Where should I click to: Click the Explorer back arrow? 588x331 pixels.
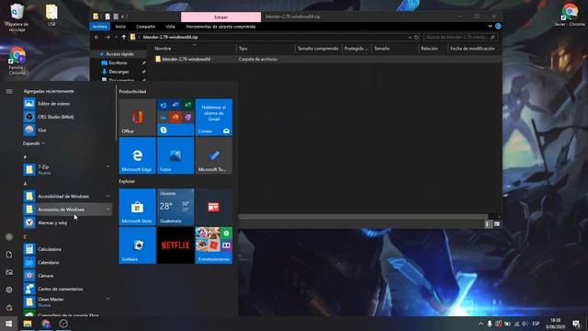[96, 37]
